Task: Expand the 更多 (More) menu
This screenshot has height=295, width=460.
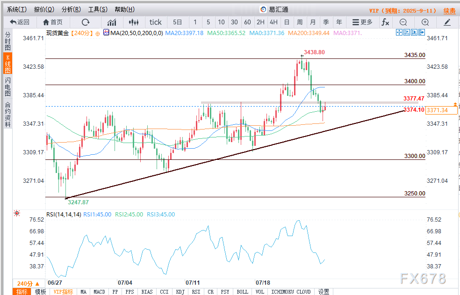Action: [362, 22]
